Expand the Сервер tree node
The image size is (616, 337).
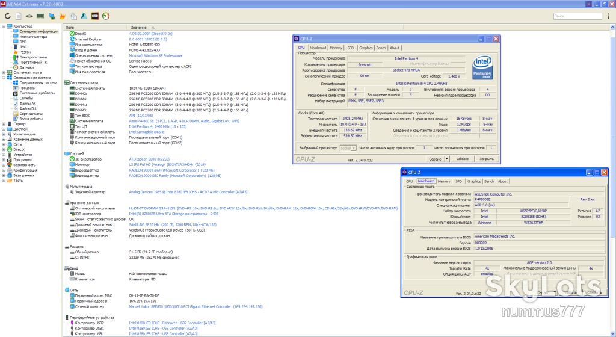[x=4, y=124]
